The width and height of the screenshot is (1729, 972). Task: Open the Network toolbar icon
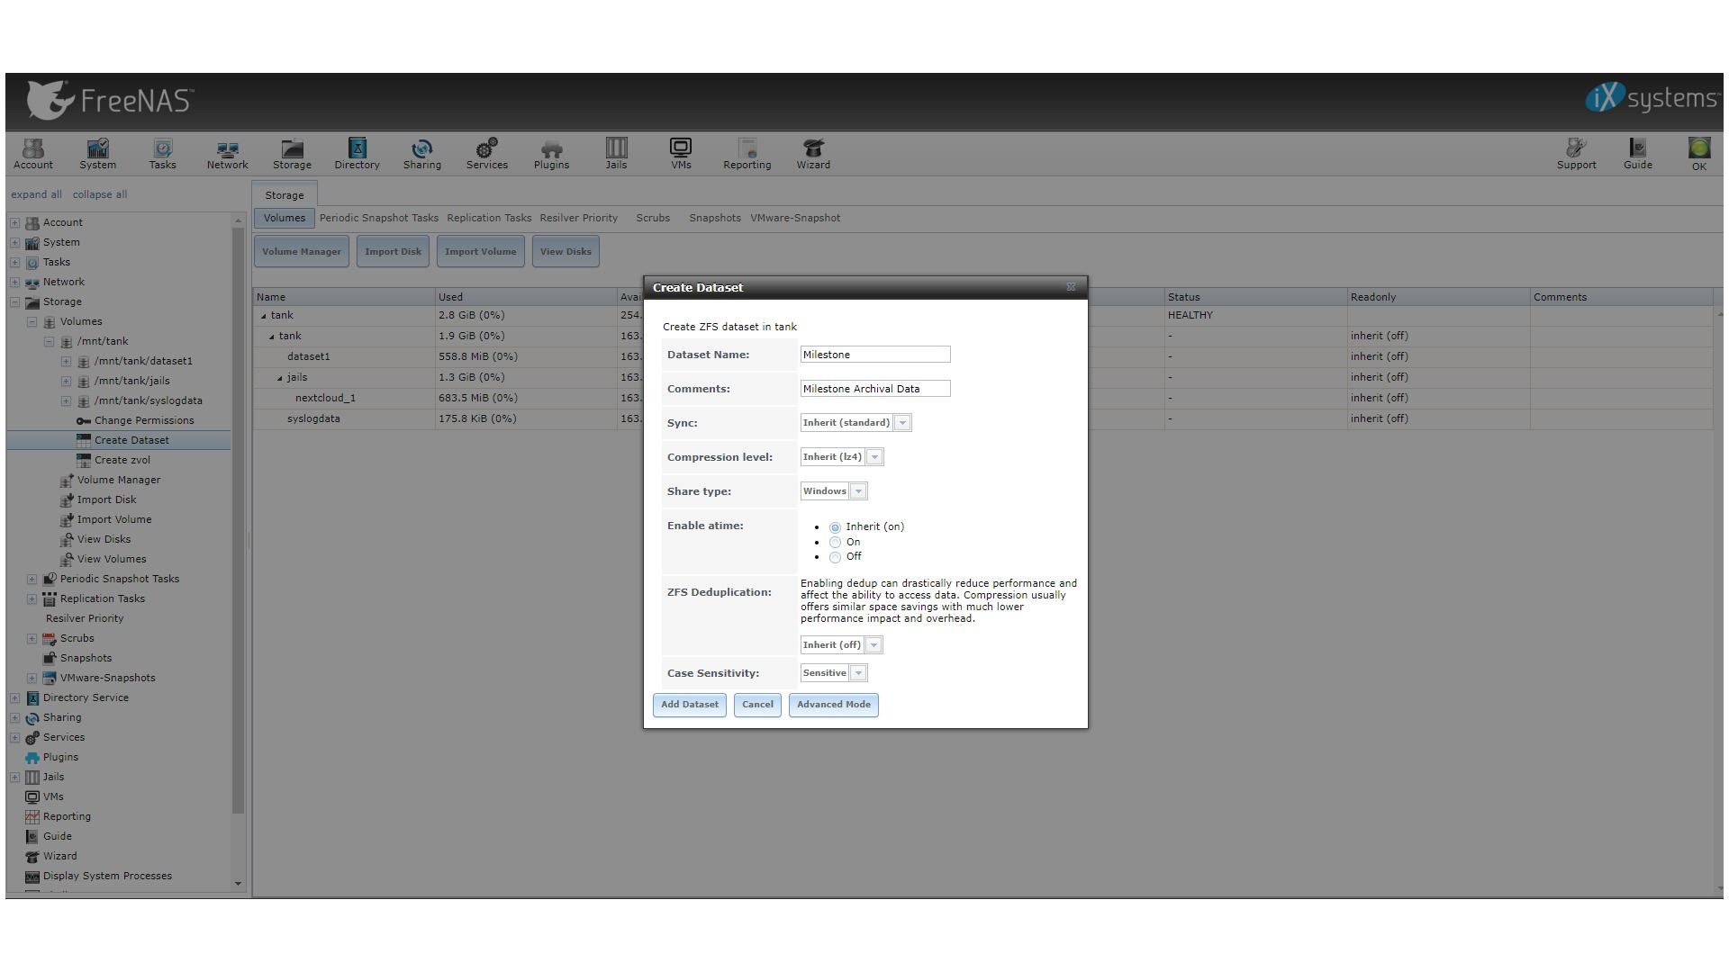pyautogui.click(x=227, y=154)
